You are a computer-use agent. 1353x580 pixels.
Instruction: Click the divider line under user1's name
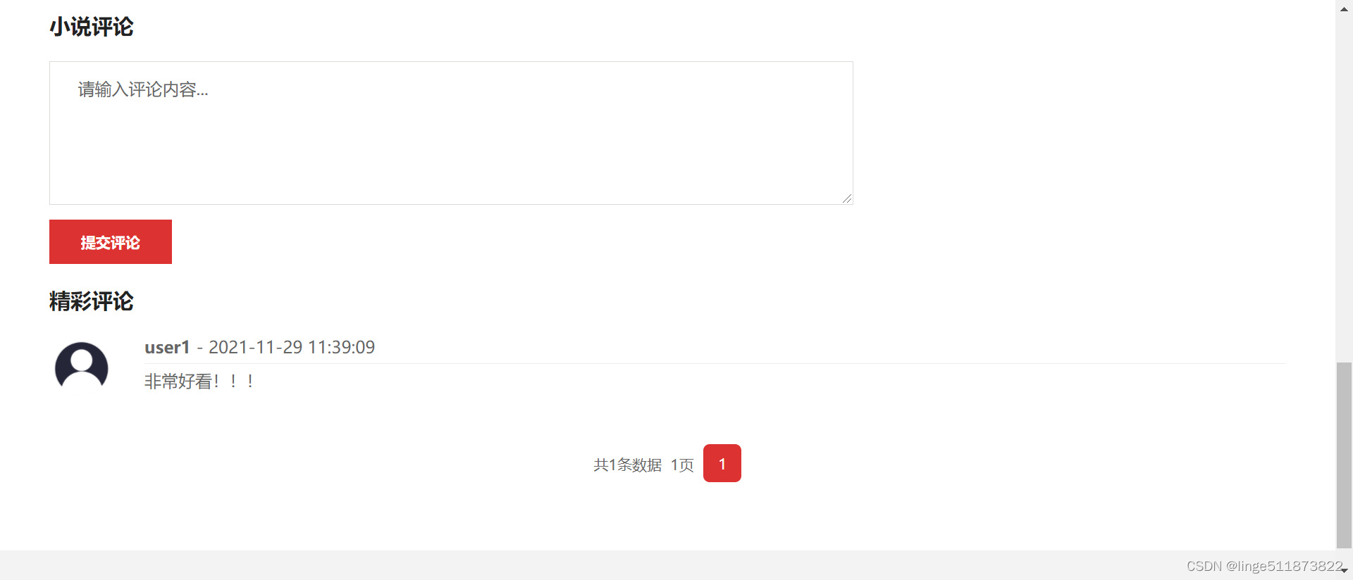(x=715, y=363)
